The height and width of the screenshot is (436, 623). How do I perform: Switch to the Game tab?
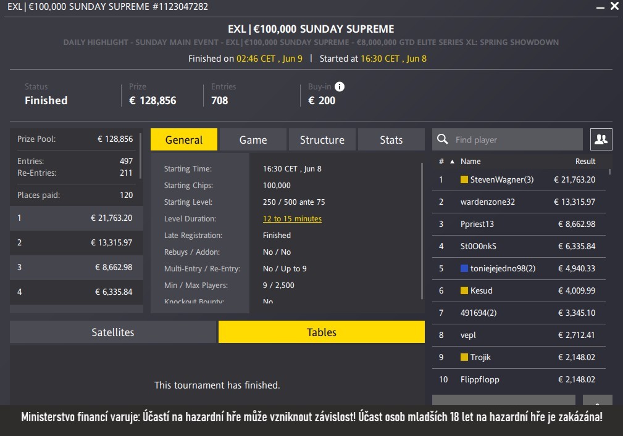pos(253,140)
